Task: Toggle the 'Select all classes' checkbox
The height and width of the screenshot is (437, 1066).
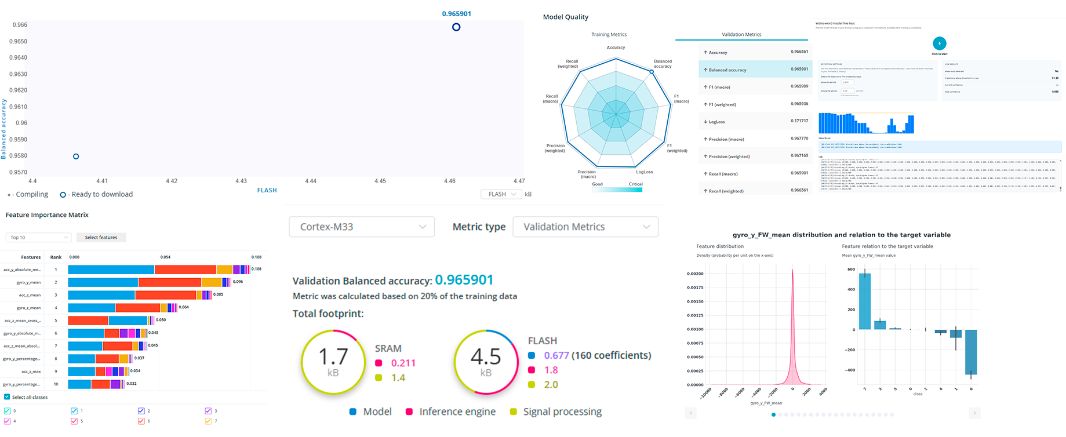Action: (x=7, y=397)
